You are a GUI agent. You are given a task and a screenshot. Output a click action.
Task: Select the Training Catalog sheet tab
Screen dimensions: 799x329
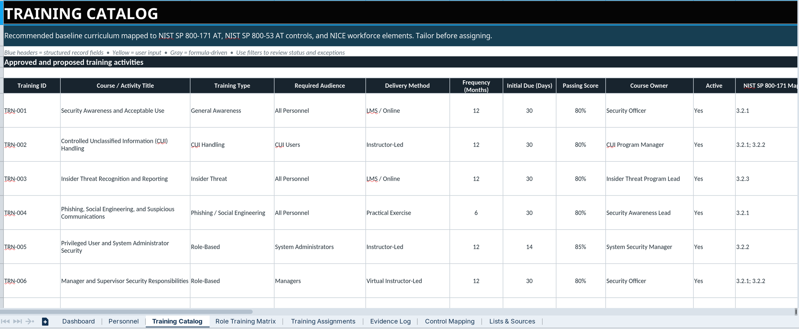pos(177,321)
